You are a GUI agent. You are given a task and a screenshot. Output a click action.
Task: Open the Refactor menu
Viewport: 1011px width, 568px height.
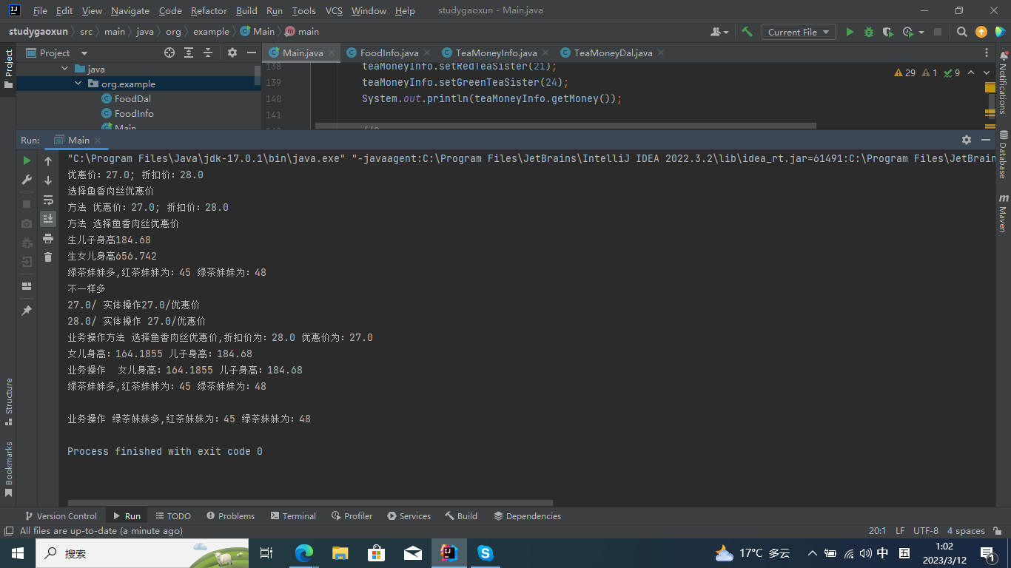pos(209,10)
